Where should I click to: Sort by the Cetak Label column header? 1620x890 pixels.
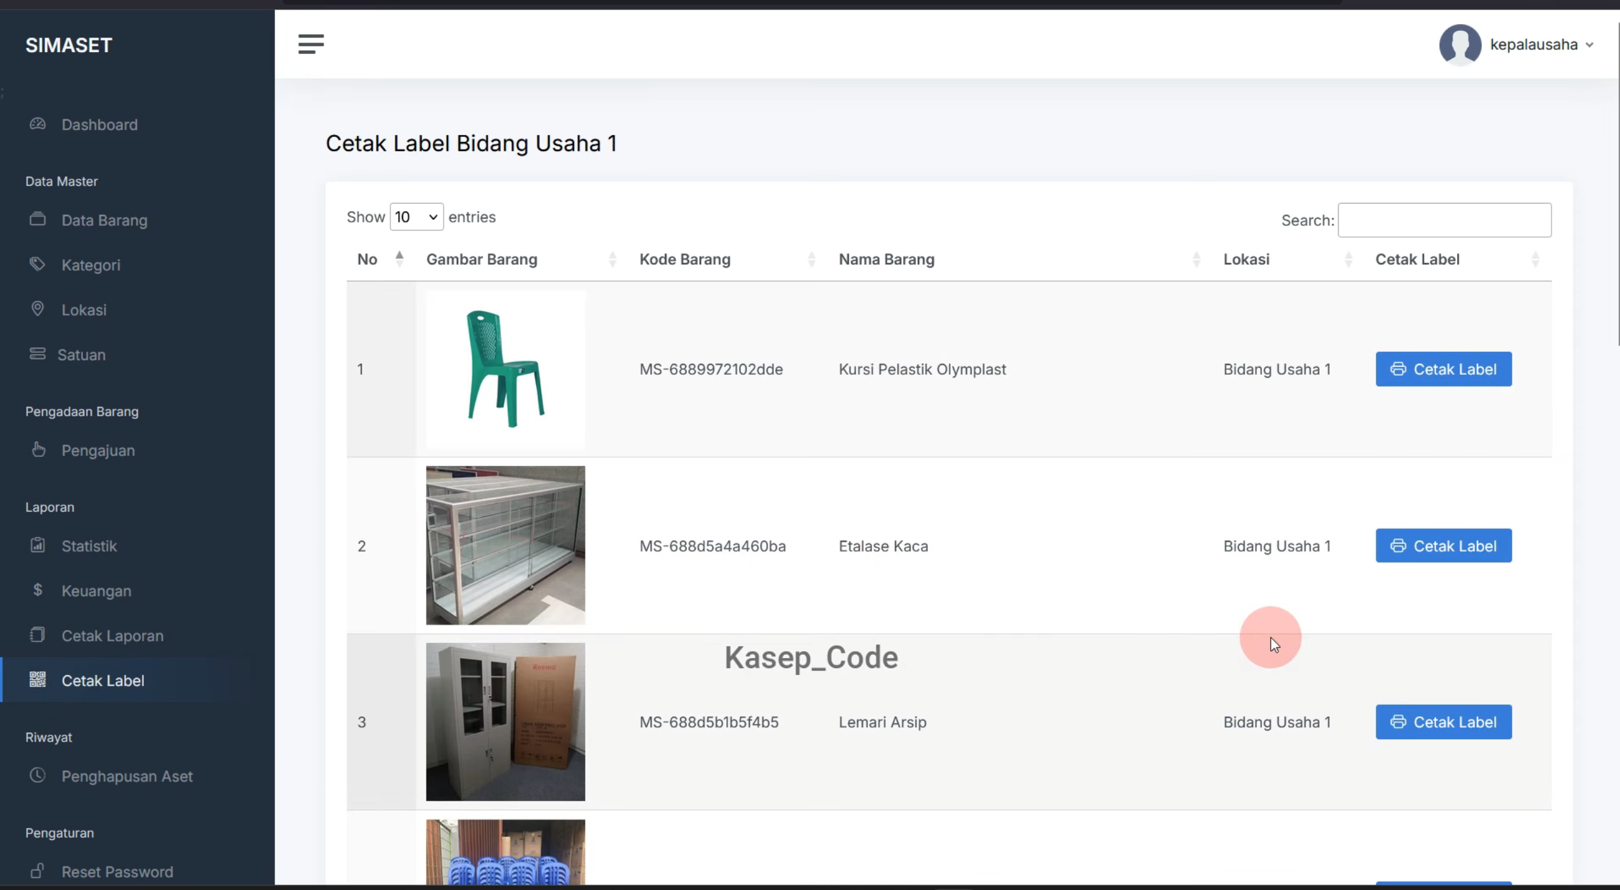pos(1458,259)
